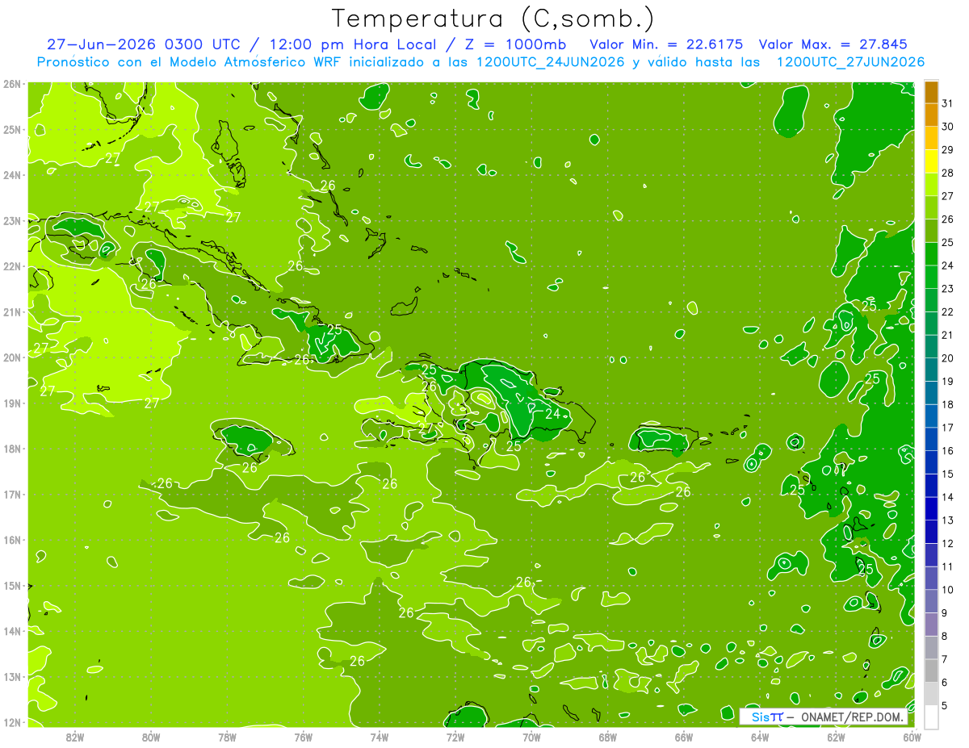
Task: Click the "62W" longitude axis label
Action: (836, 737)
